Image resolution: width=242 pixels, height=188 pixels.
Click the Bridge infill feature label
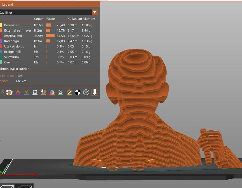12,52
